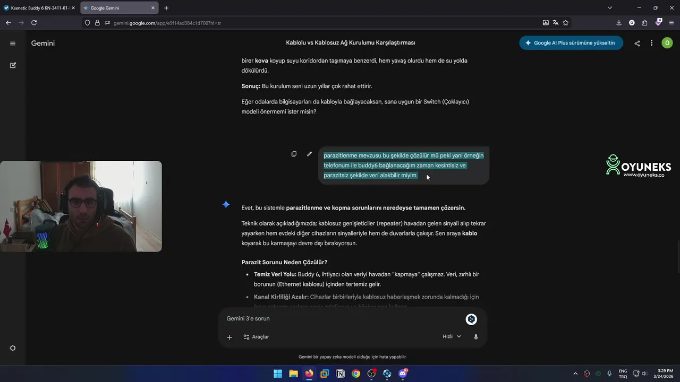Click the Sonuç: conclusion paragraph

click(x=307, y=86)
